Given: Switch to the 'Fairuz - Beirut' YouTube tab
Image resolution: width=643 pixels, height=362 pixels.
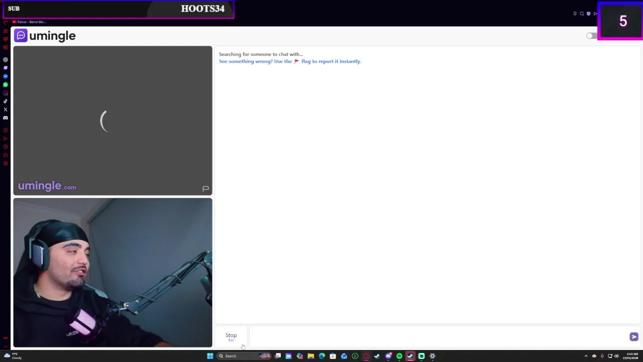Looking at the screenshot, I should (29, 22).
